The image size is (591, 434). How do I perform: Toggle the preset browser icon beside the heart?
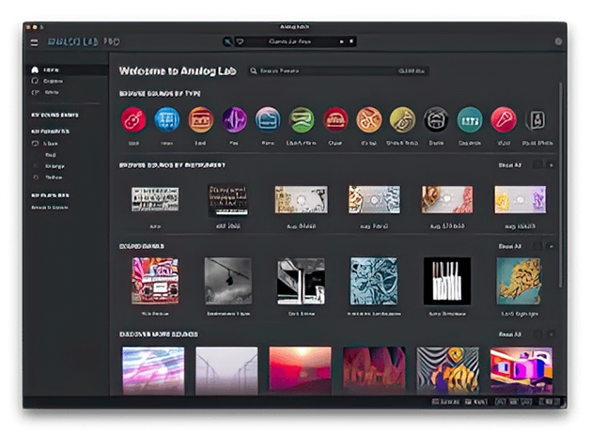[227, 41]
